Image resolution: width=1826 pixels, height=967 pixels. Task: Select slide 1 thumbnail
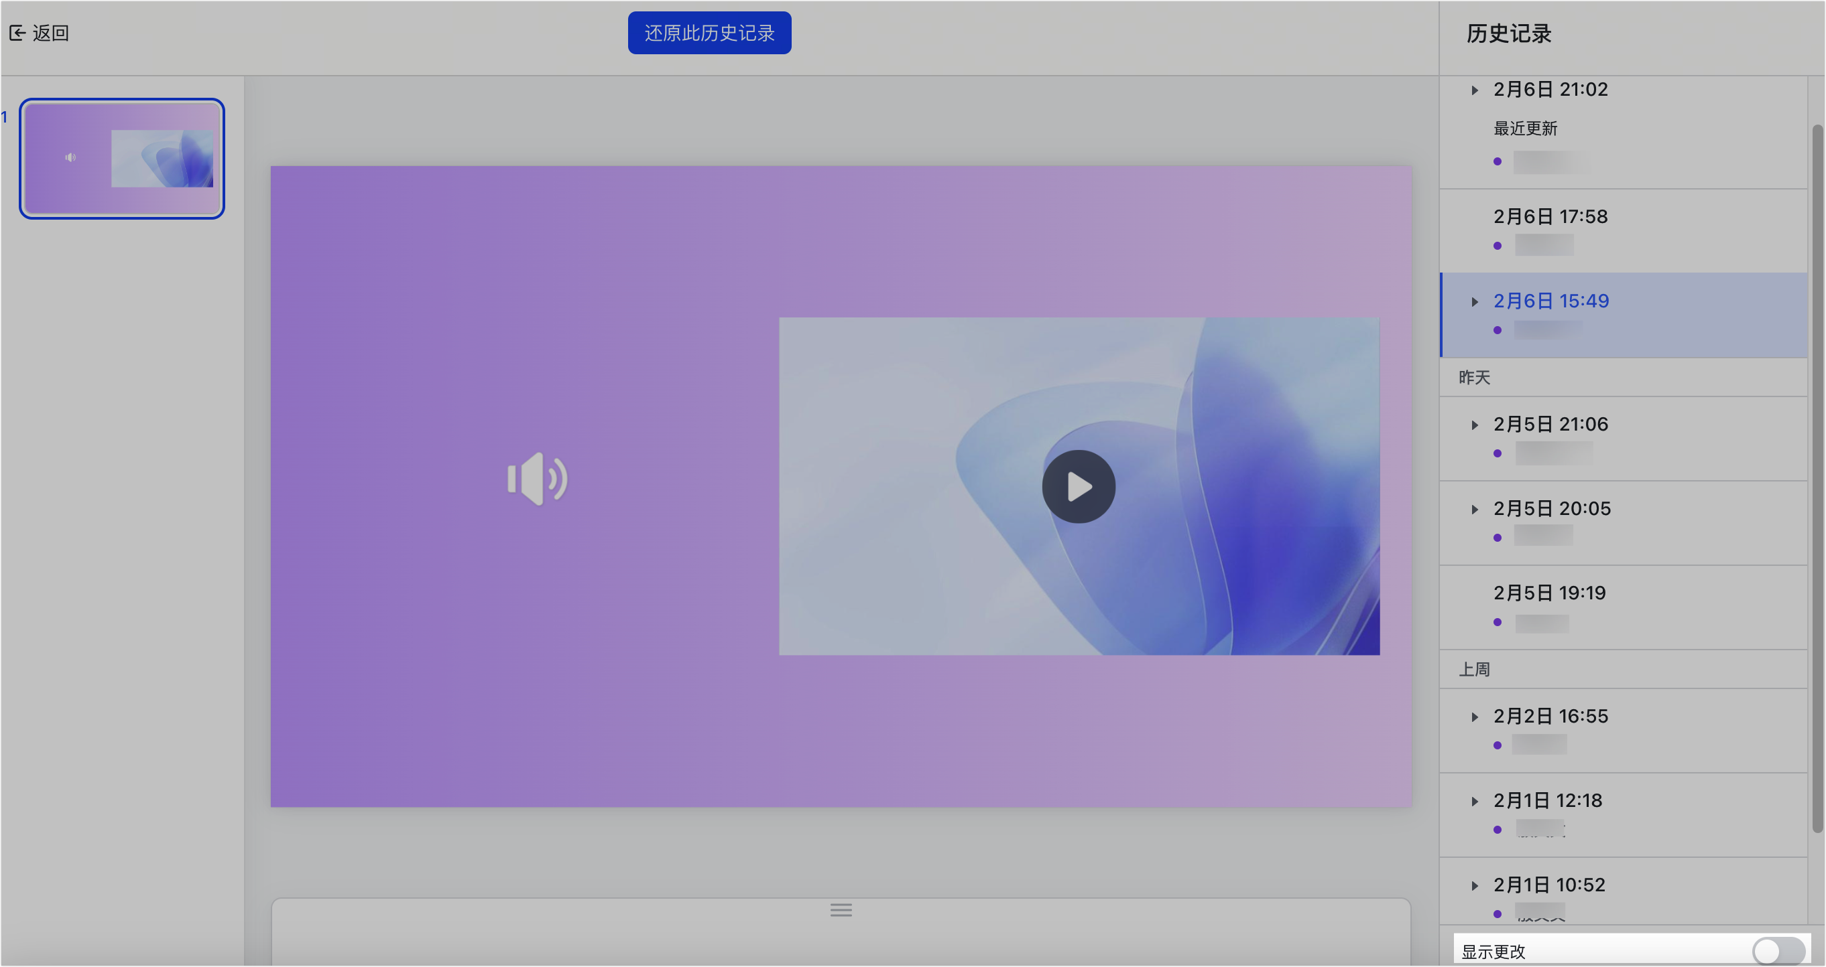[122, 159]
